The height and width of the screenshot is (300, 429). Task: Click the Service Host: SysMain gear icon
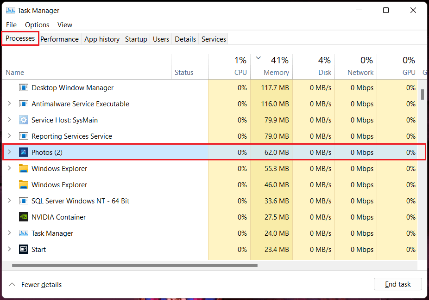24,120
